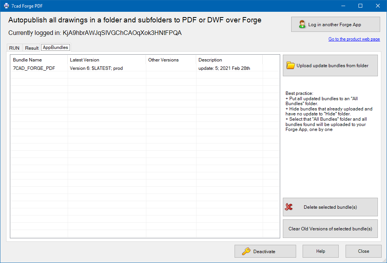
Task: Sort by Bundle Name column header
Action: [x=27, y=60]
